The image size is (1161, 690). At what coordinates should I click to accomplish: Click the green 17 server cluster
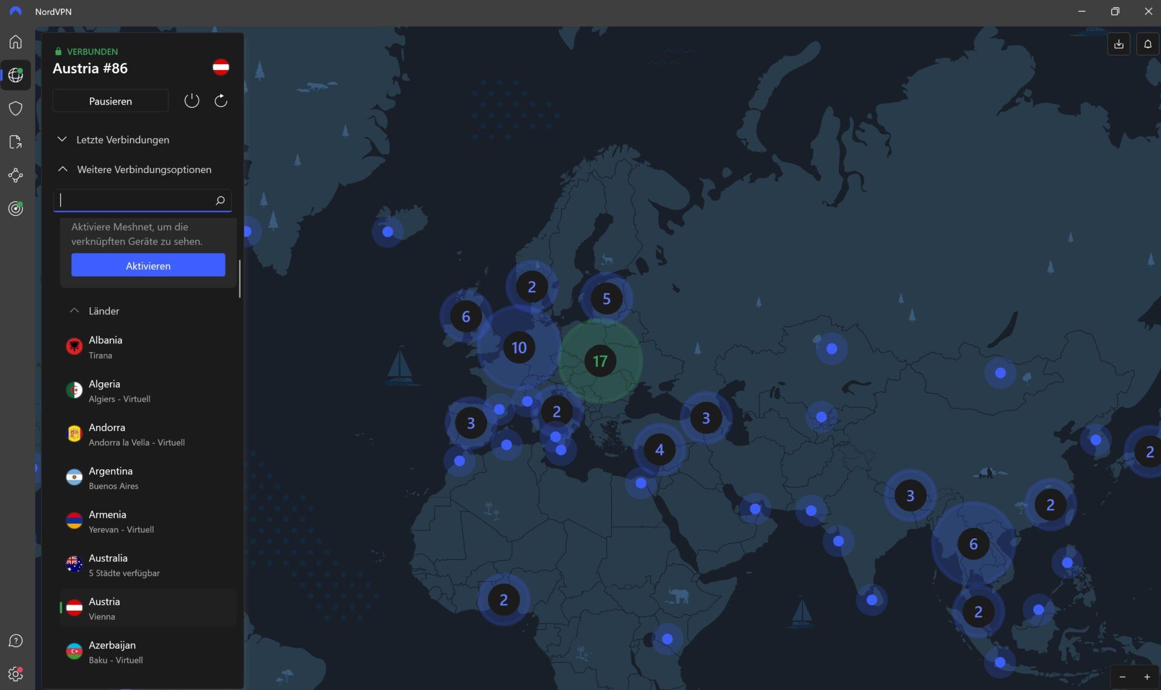click(600, 361)
